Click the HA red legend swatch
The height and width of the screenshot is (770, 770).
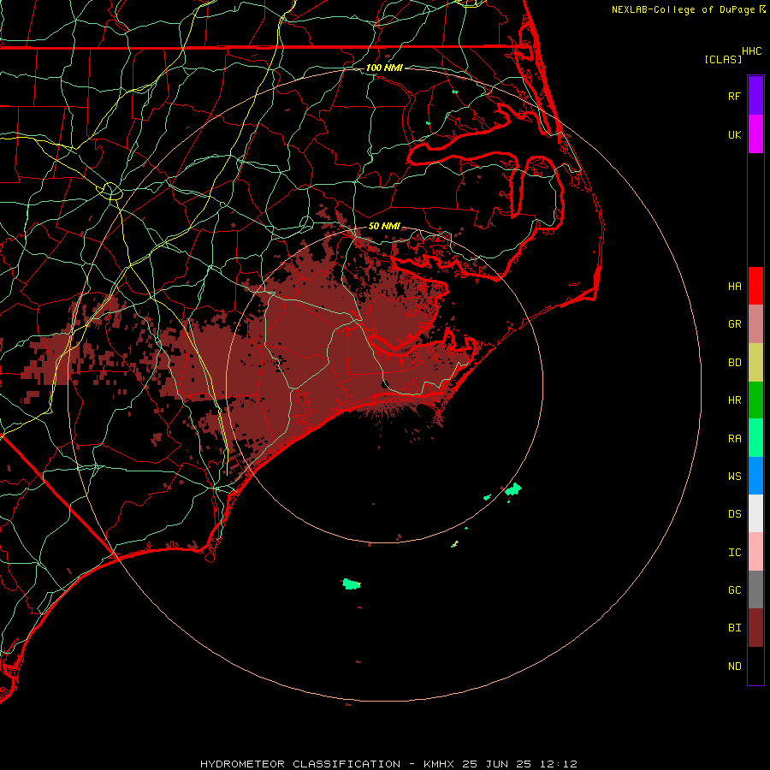pos(755,286)
